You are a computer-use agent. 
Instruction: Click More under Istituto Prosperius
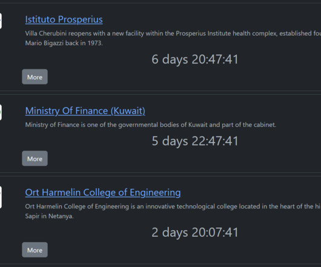[35, 77]
